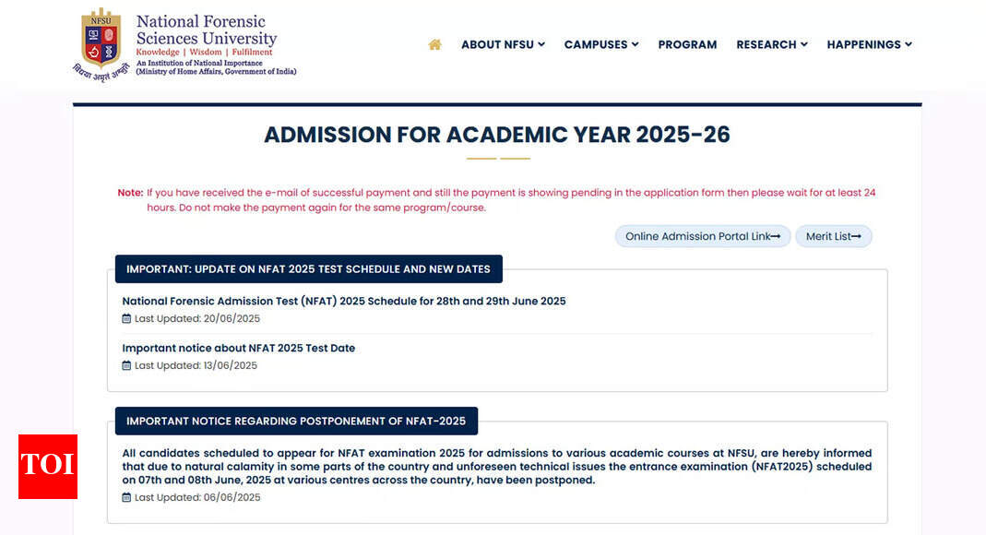
Task: Expand the ABOUT NFSU dropdown menu
Action: click(x=503, y=44)
